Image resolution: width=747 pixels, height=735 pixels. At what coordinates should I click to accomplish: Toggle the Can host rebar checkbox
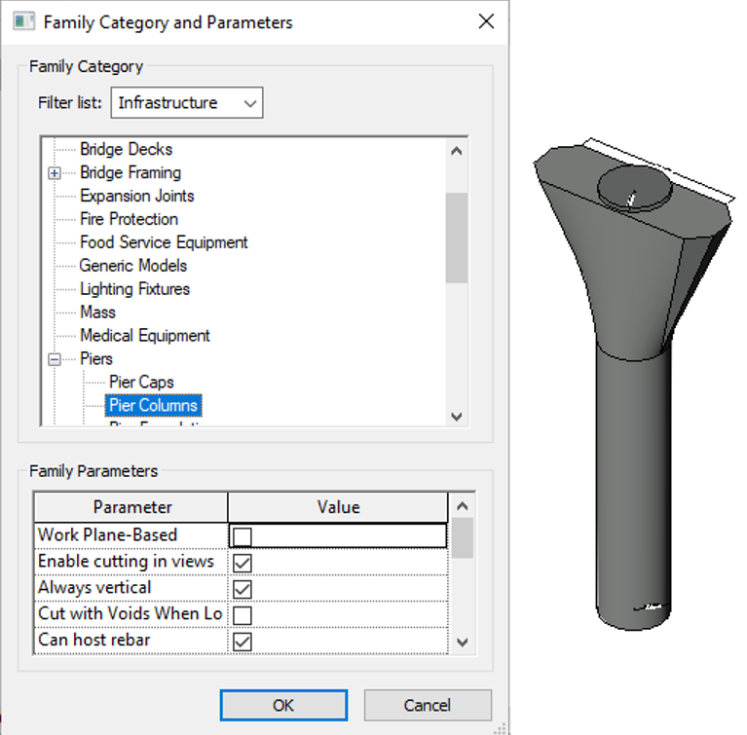coord(243,642)
